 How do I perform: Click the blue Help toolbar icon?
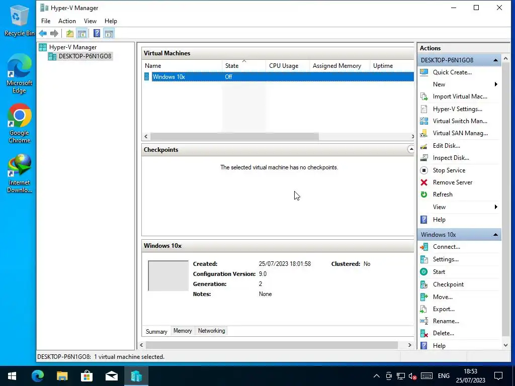[97, 33]
